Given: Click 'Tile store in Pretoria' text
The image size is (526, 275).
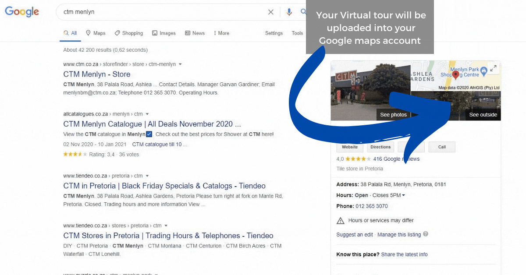Looking at the screenshot, I should click(359, 169).
